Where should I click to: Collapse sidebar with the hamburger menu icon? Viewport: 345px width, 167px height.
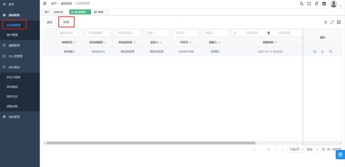[x=45, y=3]
